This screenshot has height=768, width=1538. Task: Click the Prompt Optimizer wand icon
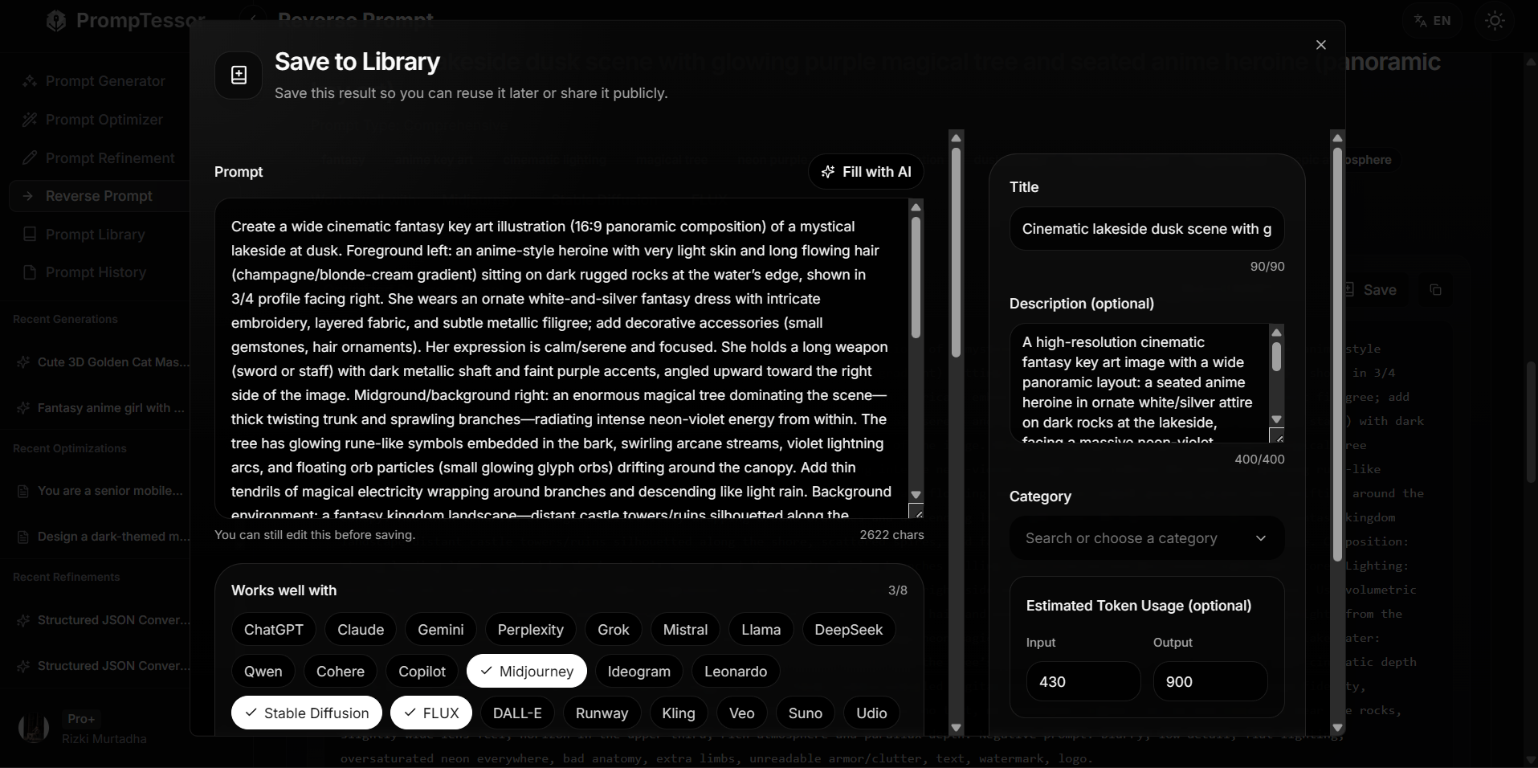tap(30, 120)
